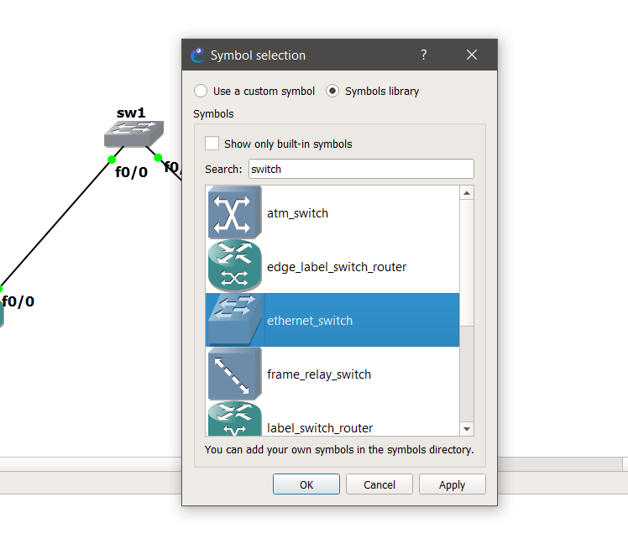Click the green link status dot left of sw1
The height and width of the screenshot is (539, 628).
[x=112, y=160]
